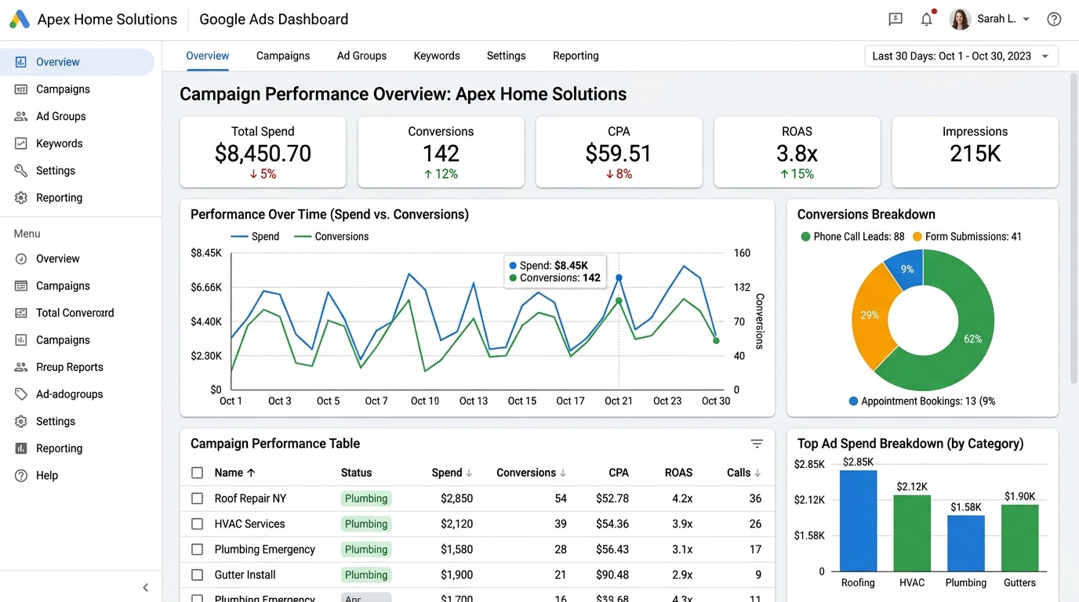
Task: Click the Help sidebar icon
Action: point(21,476)
